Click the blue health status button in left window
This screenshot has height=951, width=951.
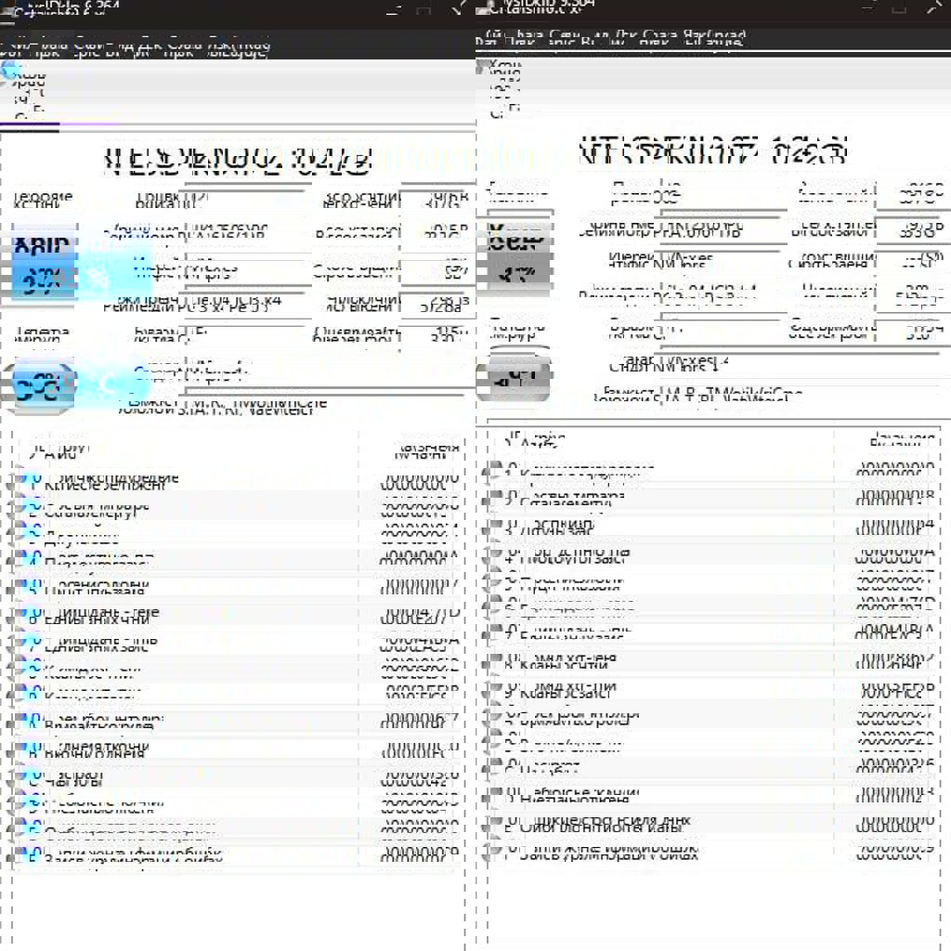[42, 263]
